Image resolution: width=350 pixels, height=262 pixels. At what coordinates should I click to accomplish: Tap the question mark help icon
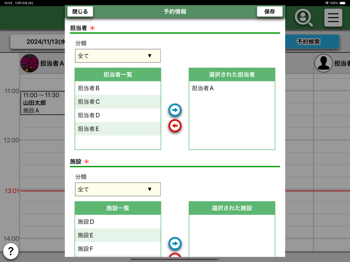click(11, 251)
